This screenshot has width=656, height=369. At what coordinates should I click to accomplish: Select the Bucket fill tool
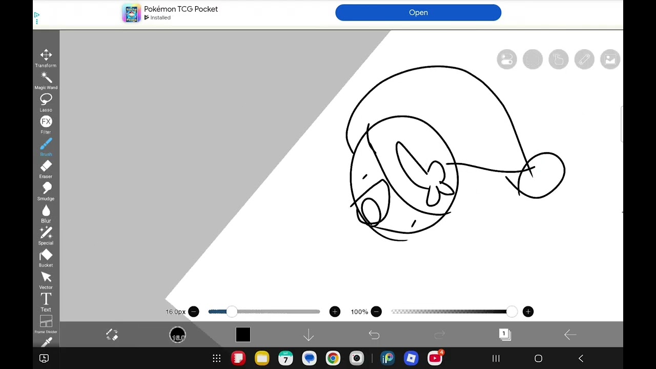click(x=46, y=258)
